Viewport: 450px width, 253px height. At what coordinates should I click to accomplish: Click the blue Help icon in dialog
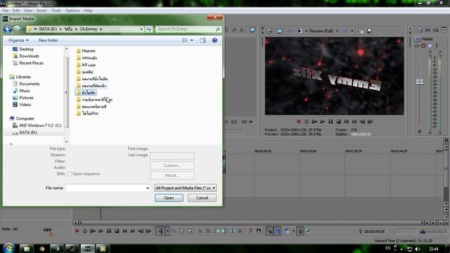click(214, 41)
